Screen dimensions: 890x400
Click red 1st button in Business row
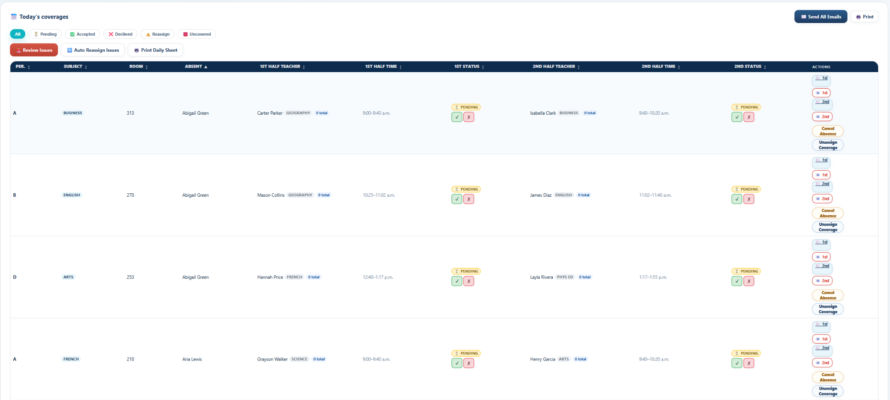tap(821, 93)
